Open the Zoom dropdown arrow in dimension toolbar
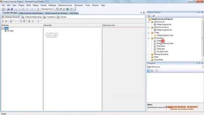This screenshot has width=204, height=115. click(35, 21)
